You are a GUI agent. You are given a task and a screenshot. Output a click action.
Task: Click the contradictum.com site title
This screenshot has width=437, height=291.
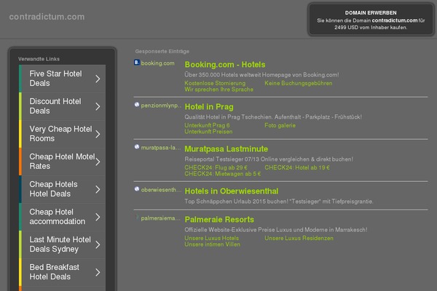point(47,17)
